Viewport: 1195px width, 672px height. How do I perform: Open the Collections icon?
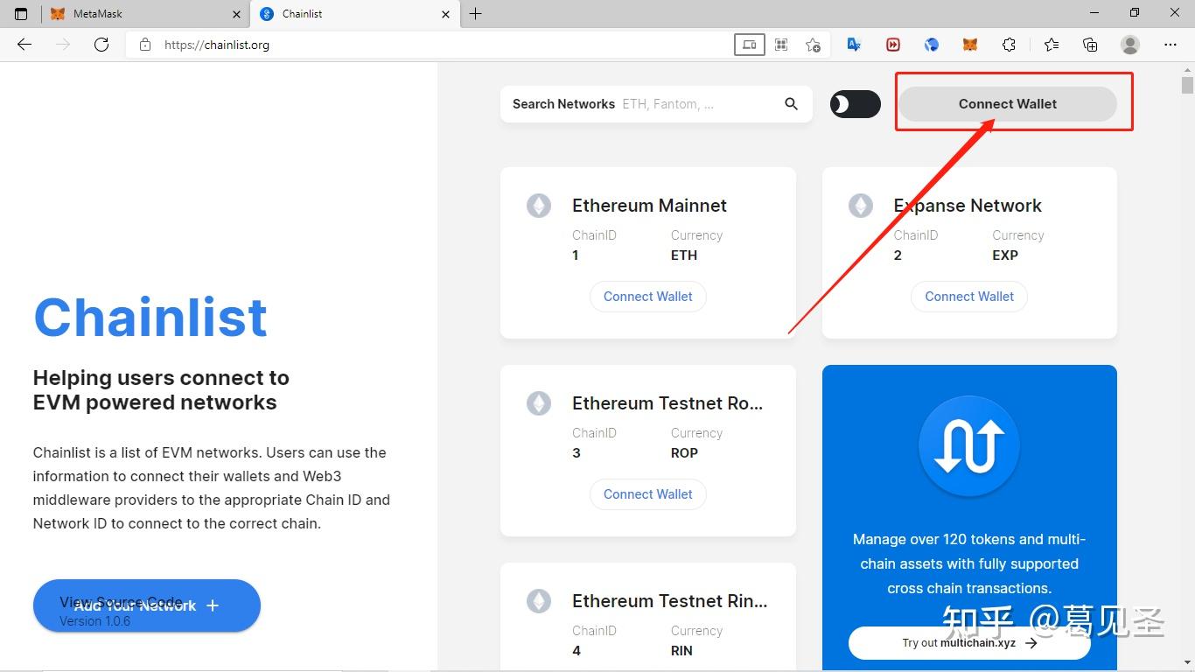(x=1090, y=45)
